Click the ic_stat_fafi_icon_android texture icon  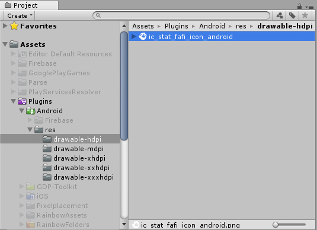(143, 36)
